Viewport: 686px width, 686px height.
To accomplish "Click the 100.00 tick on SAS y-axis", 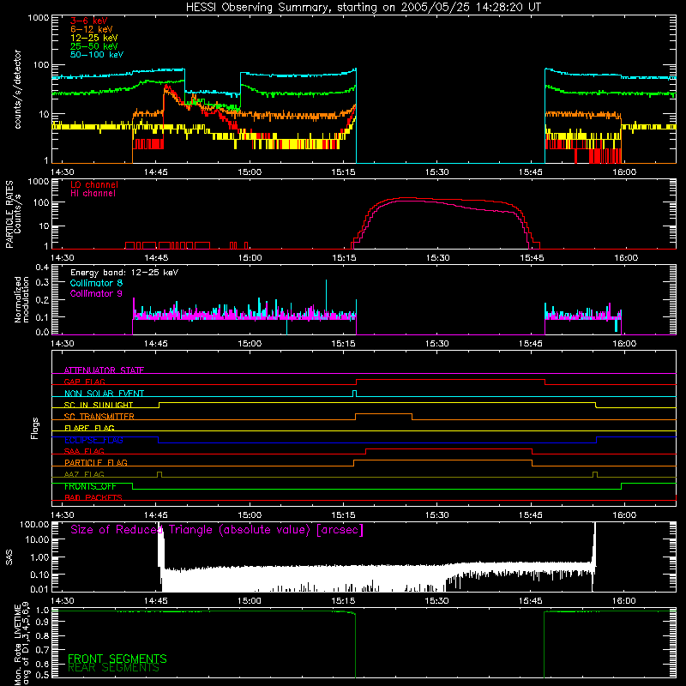I will tap(34, 524).
